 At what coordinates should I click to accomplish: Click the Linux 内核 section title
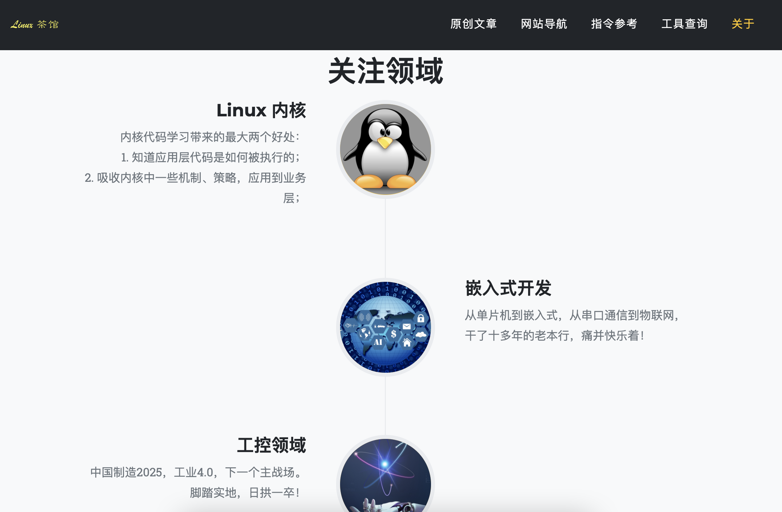click(261, 110)
